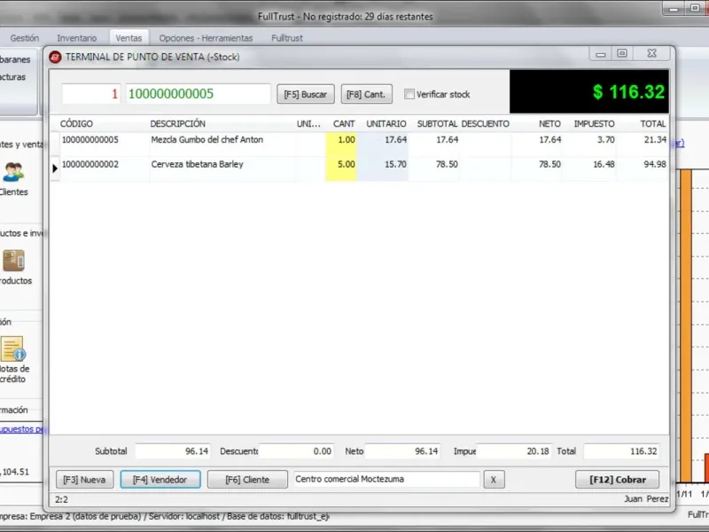Click the Subtotal field showing 96.14
This screenshot has height=532, width=709.
click(173, 451)
